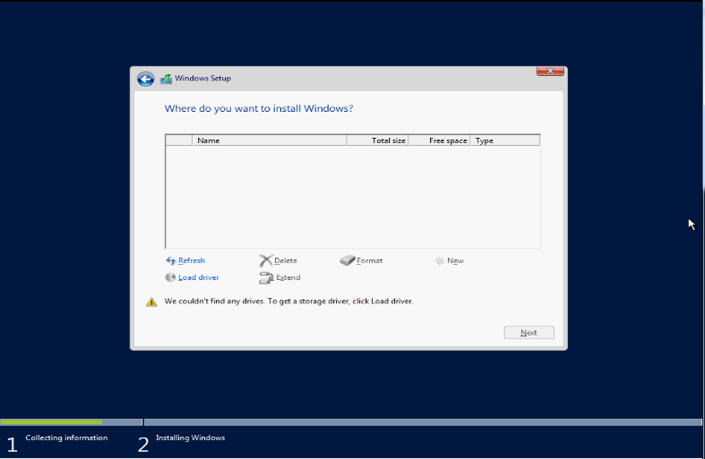
Task: Sort by the Free space column
Action: click(x=439, y=140)
